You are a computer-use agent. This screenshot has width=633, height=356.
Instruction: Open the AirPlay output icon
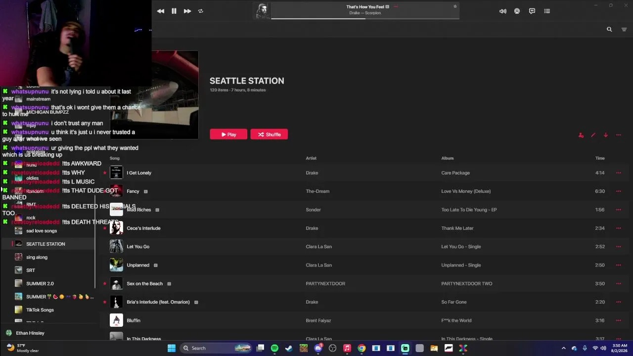(x=517, y=11)
